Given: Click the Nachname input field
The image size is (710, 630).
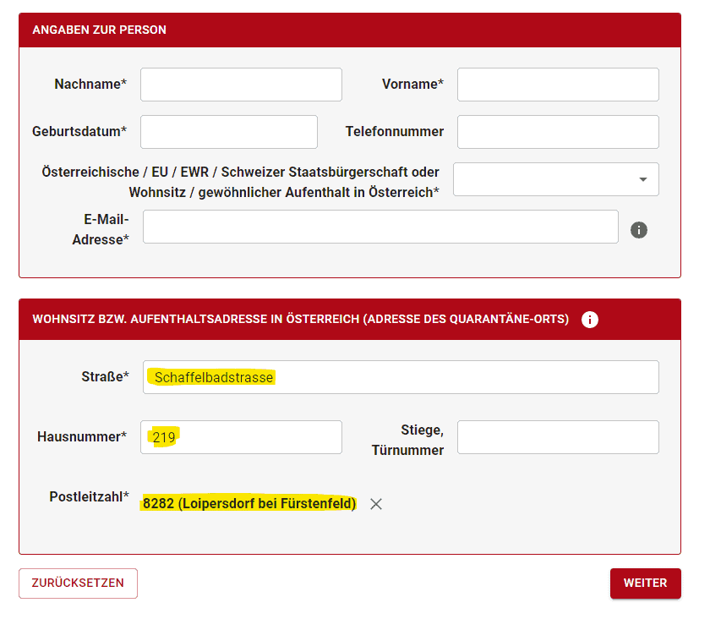Looking at the screenshot, I should point(241,85).
